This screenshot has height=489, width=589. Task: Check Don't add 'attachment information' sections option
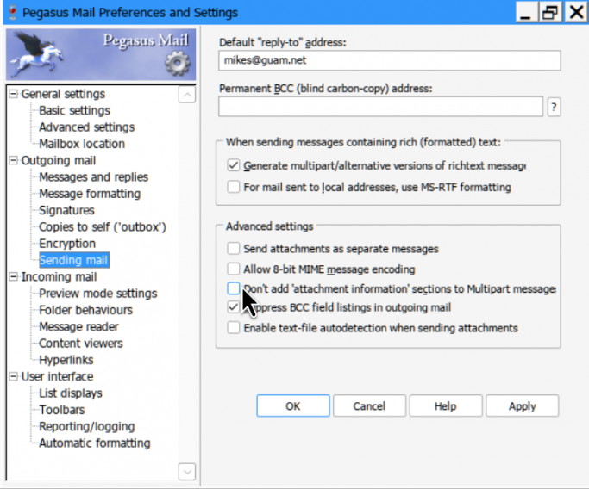(233, 288)
